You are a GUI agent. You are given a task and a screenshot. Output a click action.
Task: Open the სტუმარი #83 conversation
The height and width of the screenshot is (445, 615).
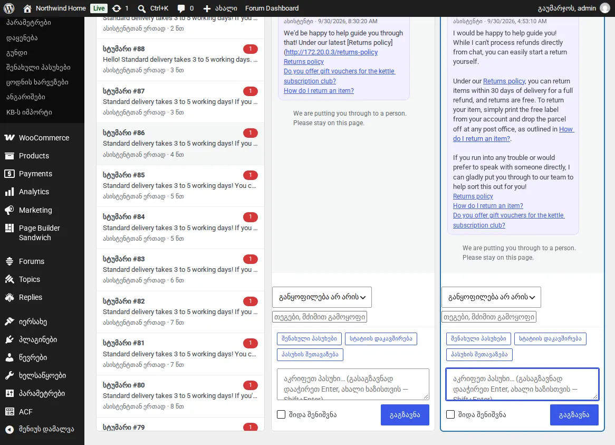click(x=180, y=270)
